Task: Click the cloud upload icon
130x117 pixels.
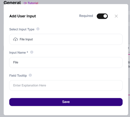Action: coord(15,39)
